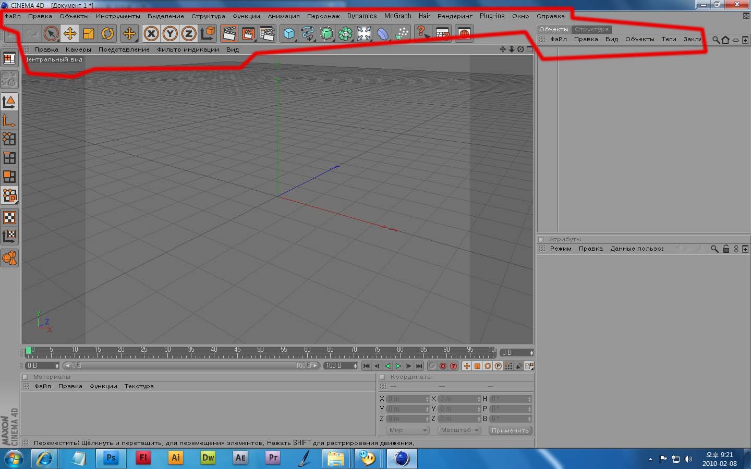Select Use Polygon tool in left palette

pyautogui.click(x=9, y=177)
